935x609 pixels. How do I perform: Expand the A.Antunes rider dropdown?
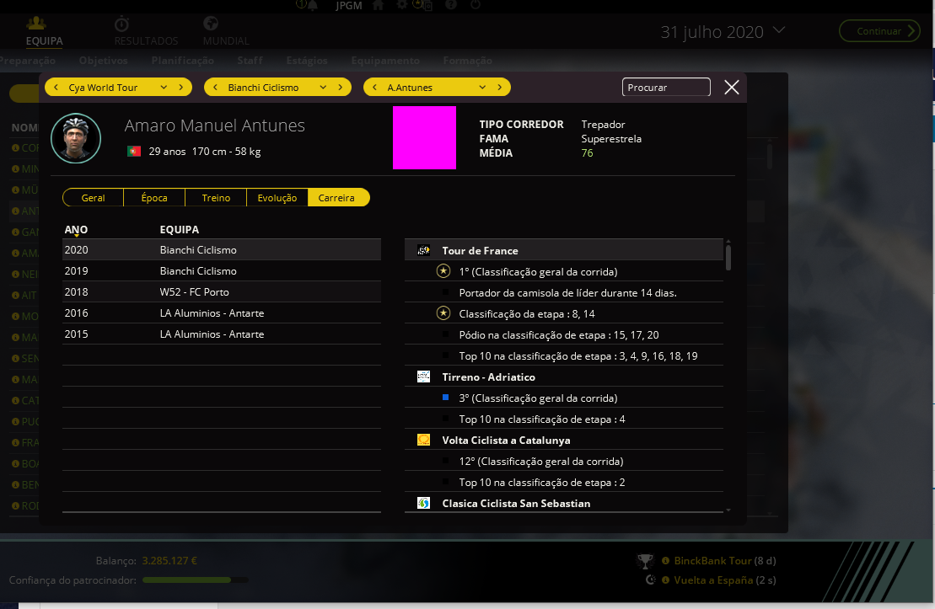coord(481,88)
